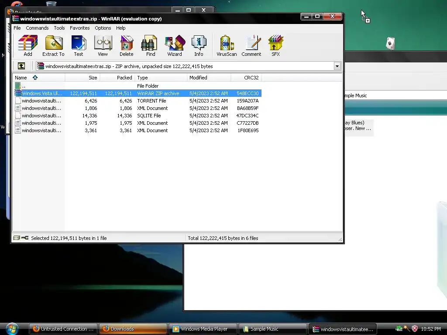
Task: Select the SQLITE File row
Action: pos(138,115)
